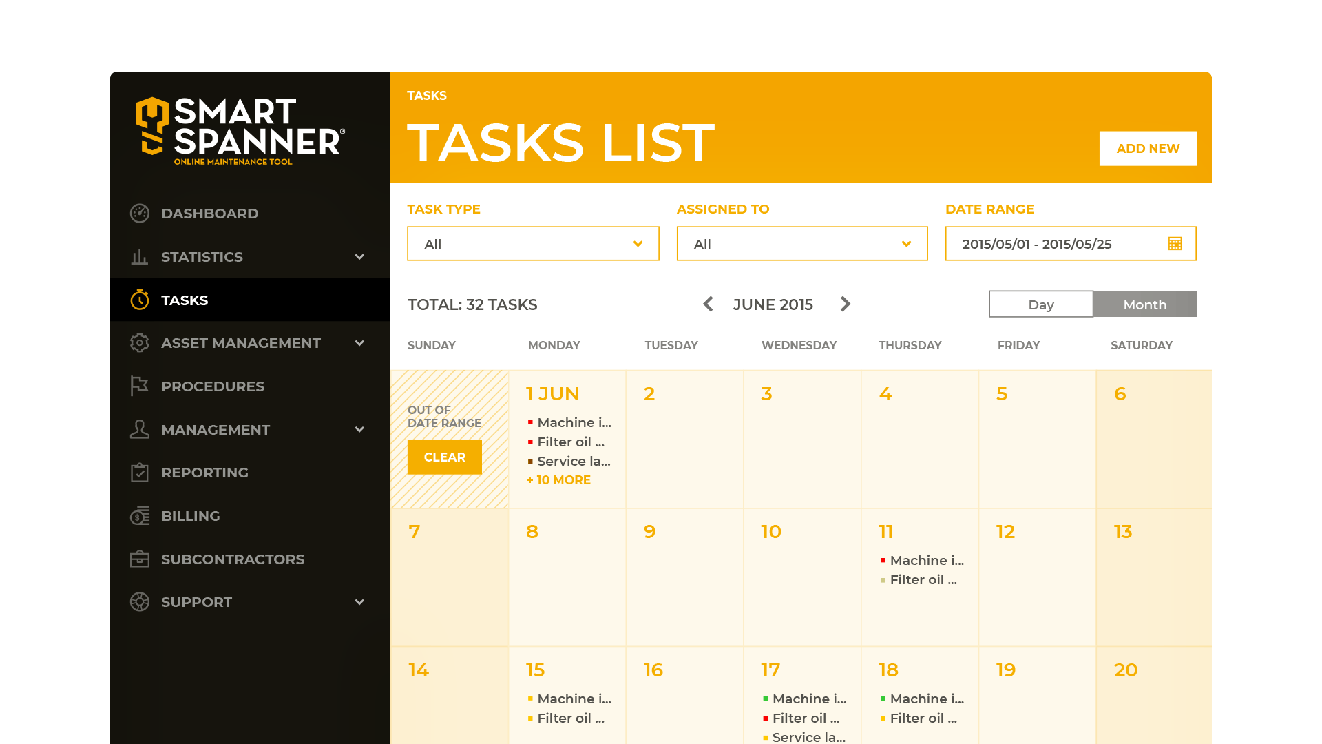Open Statistics menu item

point(250,257)
